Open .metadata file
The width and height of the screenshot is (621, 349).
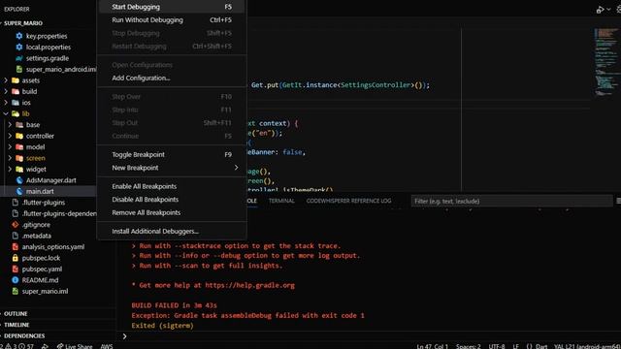click(37, 236)
